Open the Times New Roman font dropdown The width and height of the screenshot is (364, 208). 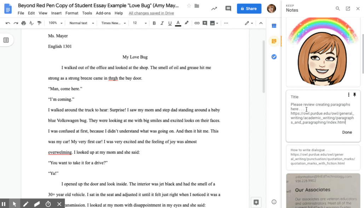click(x=114, y=23)
